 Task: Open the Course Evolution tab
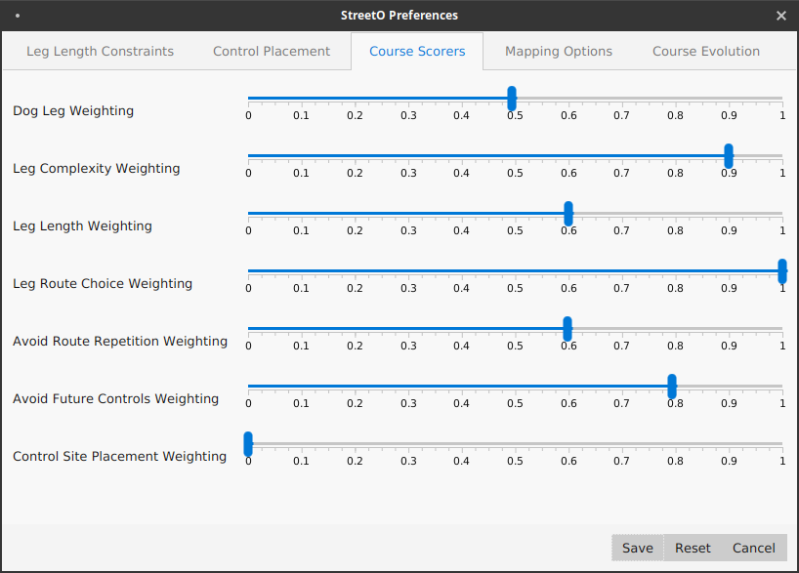pyautogui.click(x=705, y=52)
